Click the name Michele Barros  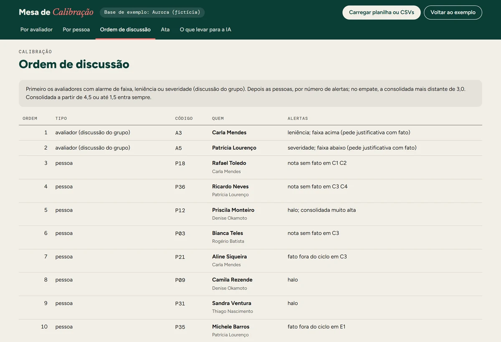(x=231, y=327)
